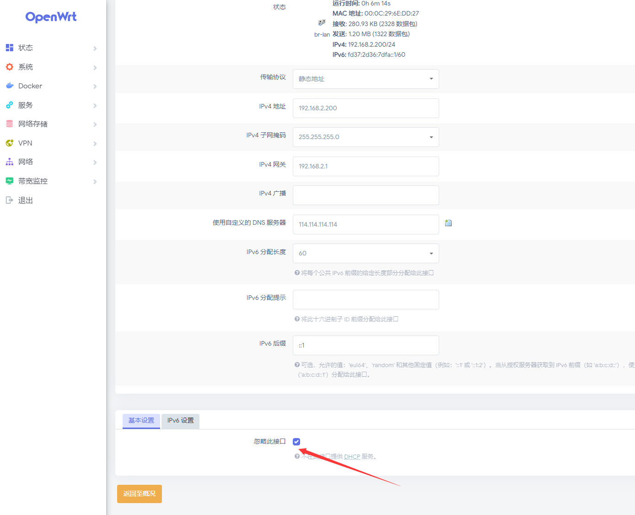The image size is (635, 515).
Task: Click the 网络 topology icon in sidebar
Action: (x=10, y=162)
